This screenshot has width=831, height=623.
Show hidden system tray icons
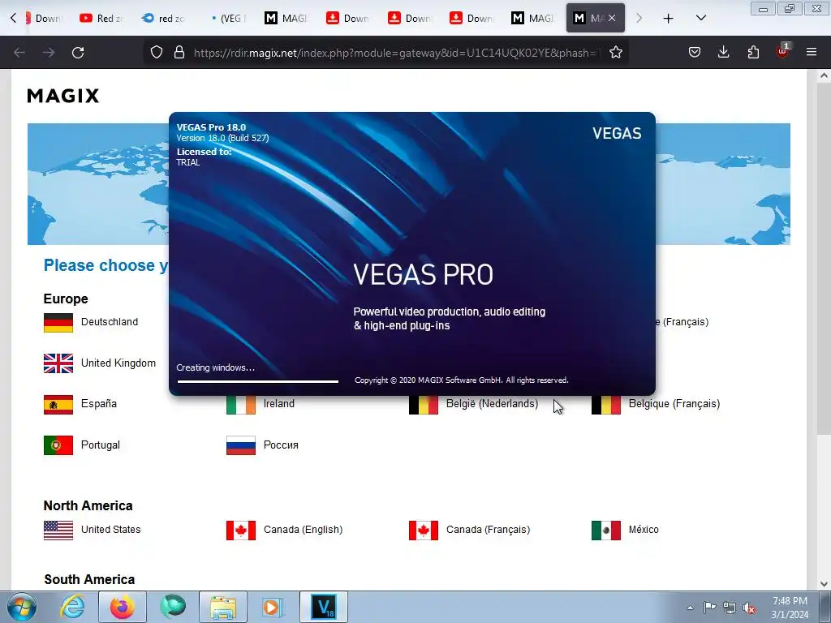click(x=690, y=608)
